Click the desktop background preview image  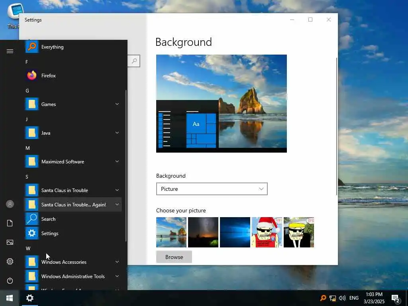(222, 104)
